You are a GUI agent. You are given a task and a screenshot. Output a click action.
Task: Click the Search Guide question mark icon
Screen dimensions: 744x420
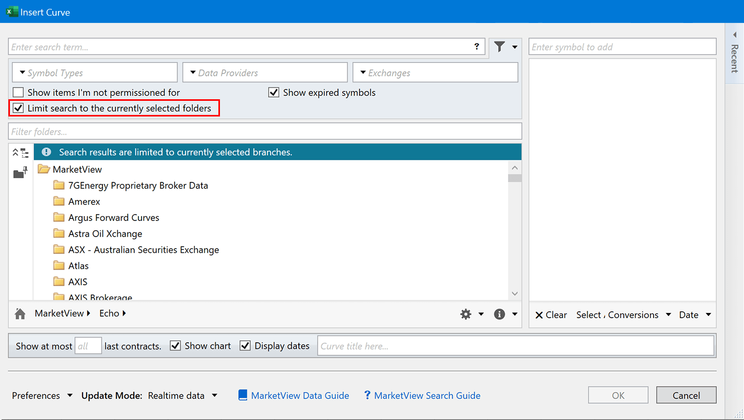click(x=367, y=395)
